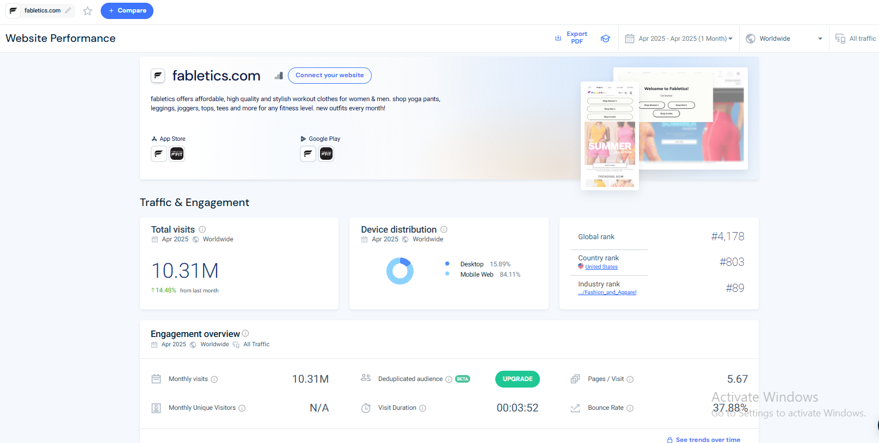Click the Mobile Web 84.11% share value
Viewport: 879px width, 443px height.
(x=510, y=274)
